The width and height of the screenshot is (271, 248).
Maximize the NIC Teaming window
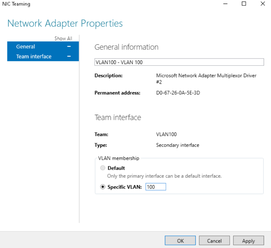pyautogui.click(x=244, y=4)
